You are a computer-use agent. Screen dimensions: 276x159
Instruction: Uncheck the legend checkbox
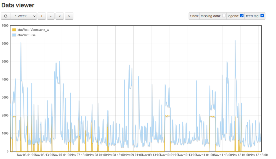click(x=242, y=16)
